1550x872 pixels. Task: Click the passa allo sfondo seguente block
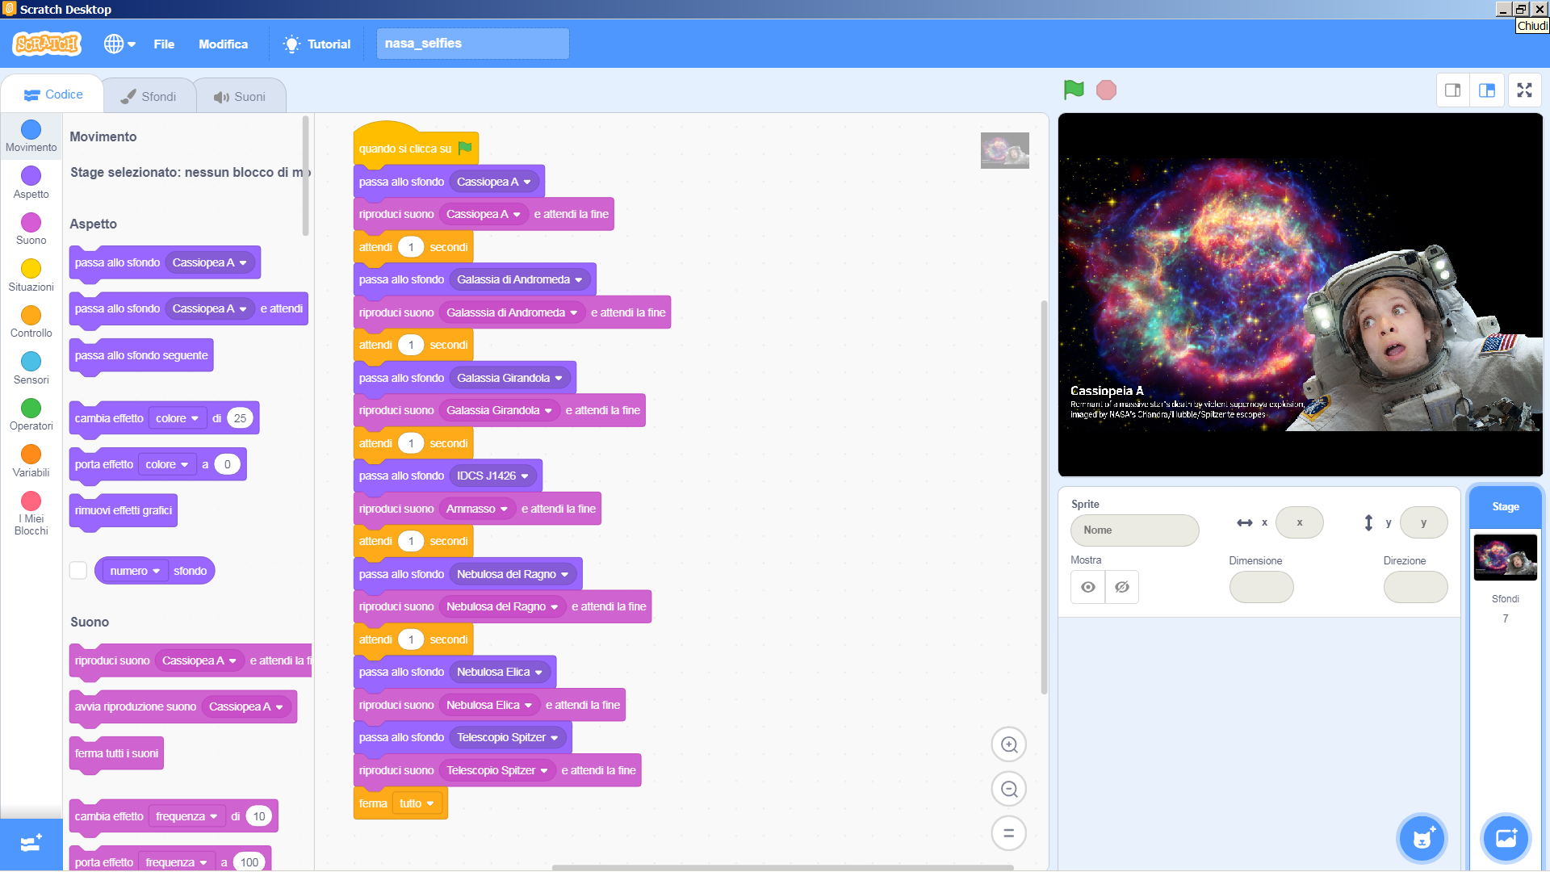(x=141, y=355)
